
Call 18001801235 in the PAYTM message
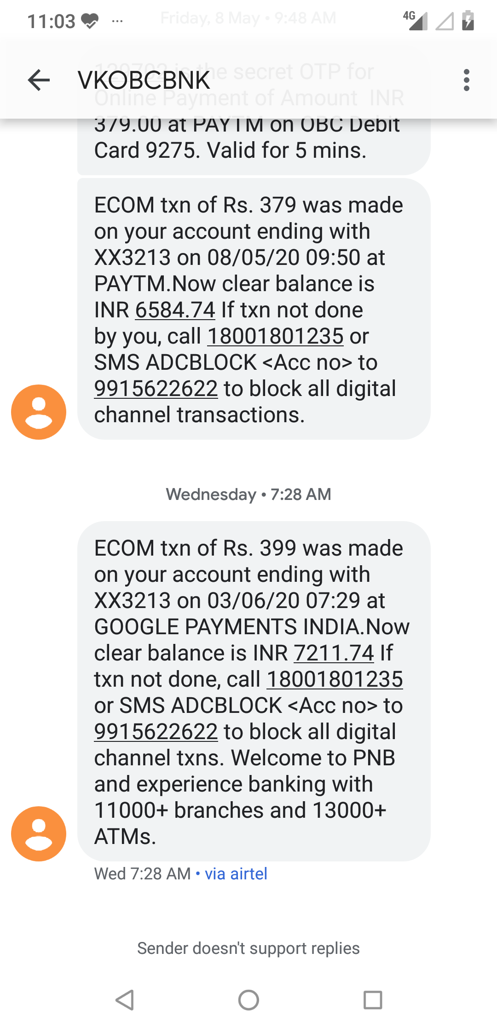click(276, 336)
